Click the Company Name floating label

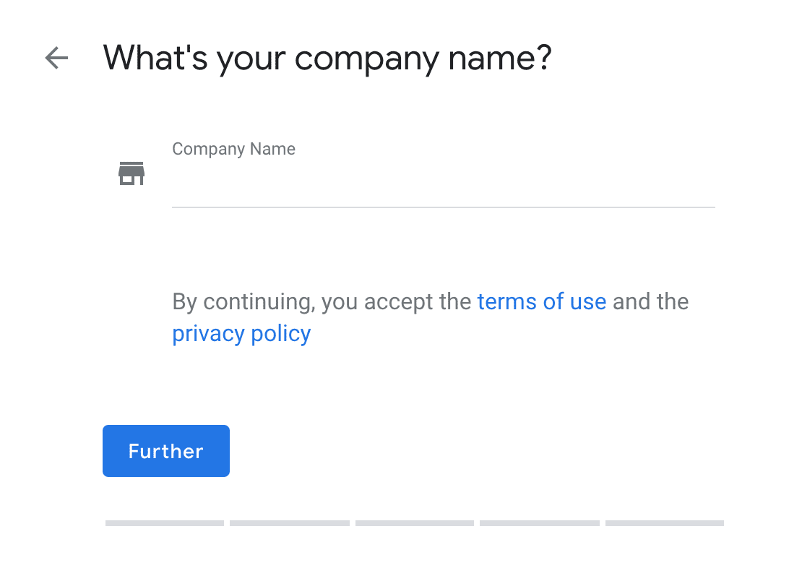point(233,149)
